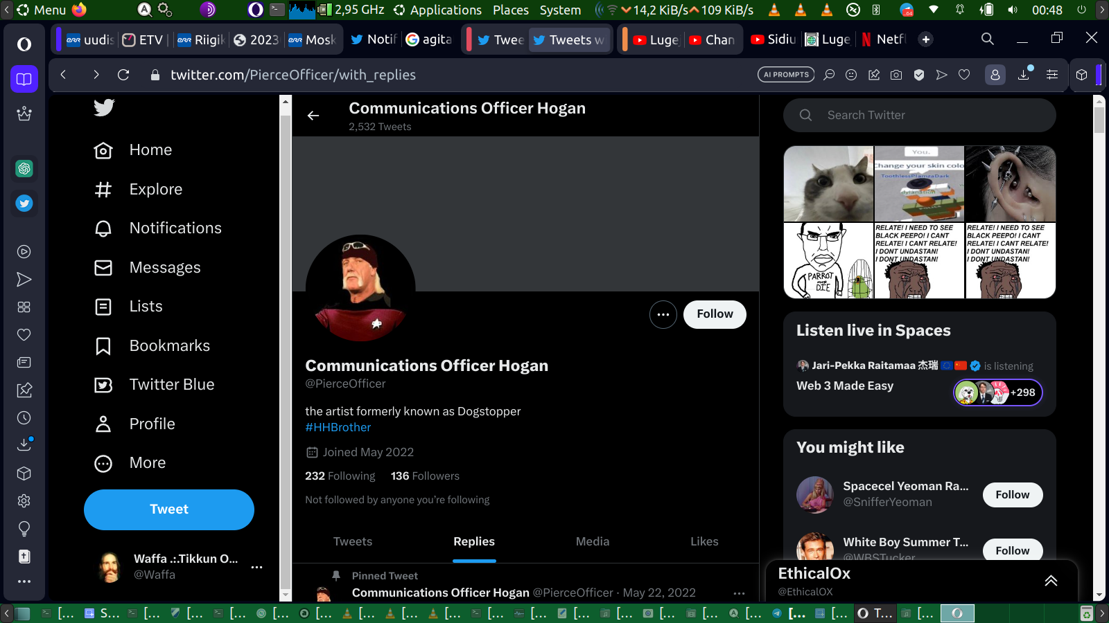The width and height of the screenshot is (1109, 623).
Task: Open ChatGPT in Opera sidebar
Action: point(24,168)
